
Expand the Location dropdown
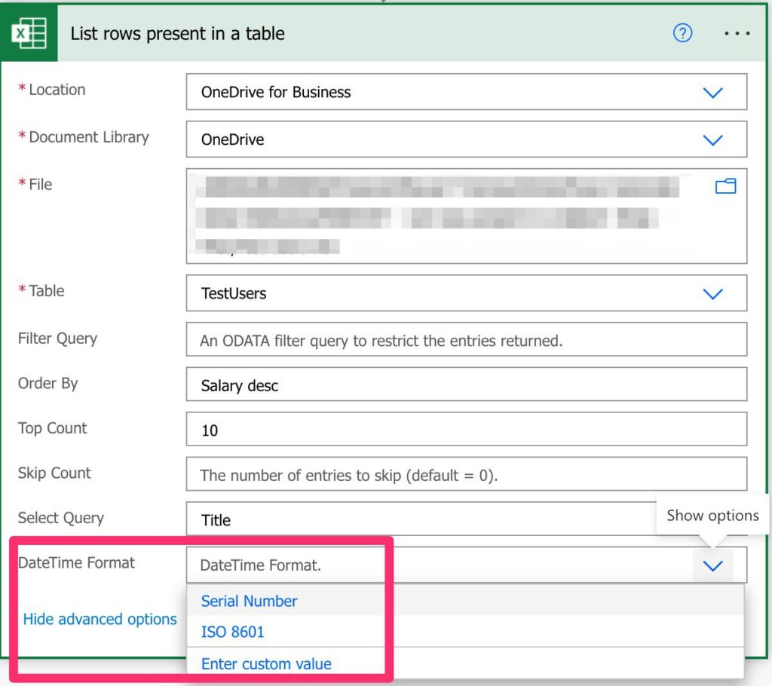pyautogui.click(x=712, y=92)
